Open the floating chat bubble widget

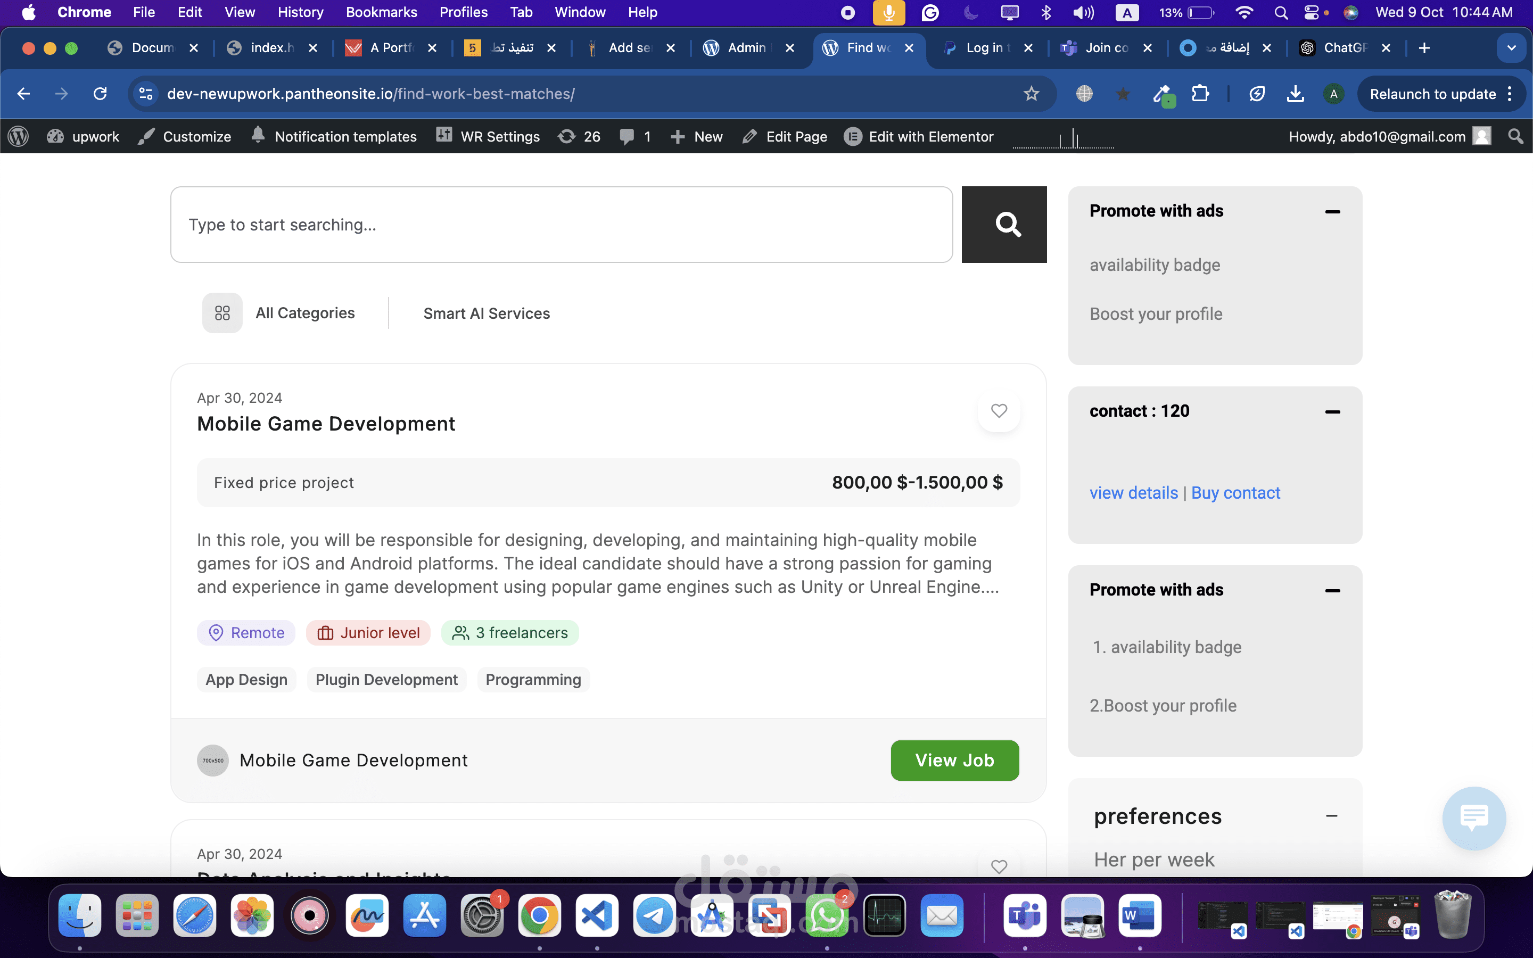[x=1473, y=817]
